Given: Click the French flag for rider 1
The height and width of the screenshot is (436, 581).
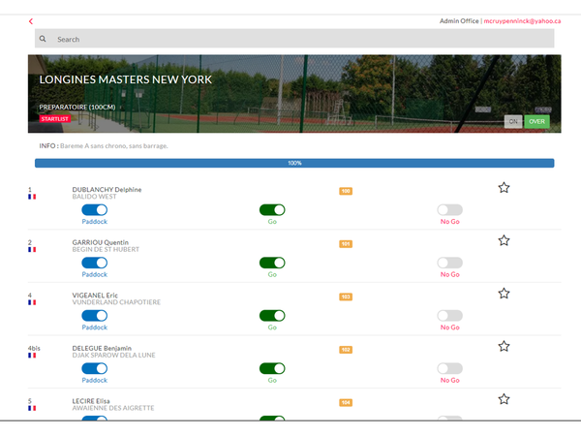Looking at the screenshot, I should 32,197.
